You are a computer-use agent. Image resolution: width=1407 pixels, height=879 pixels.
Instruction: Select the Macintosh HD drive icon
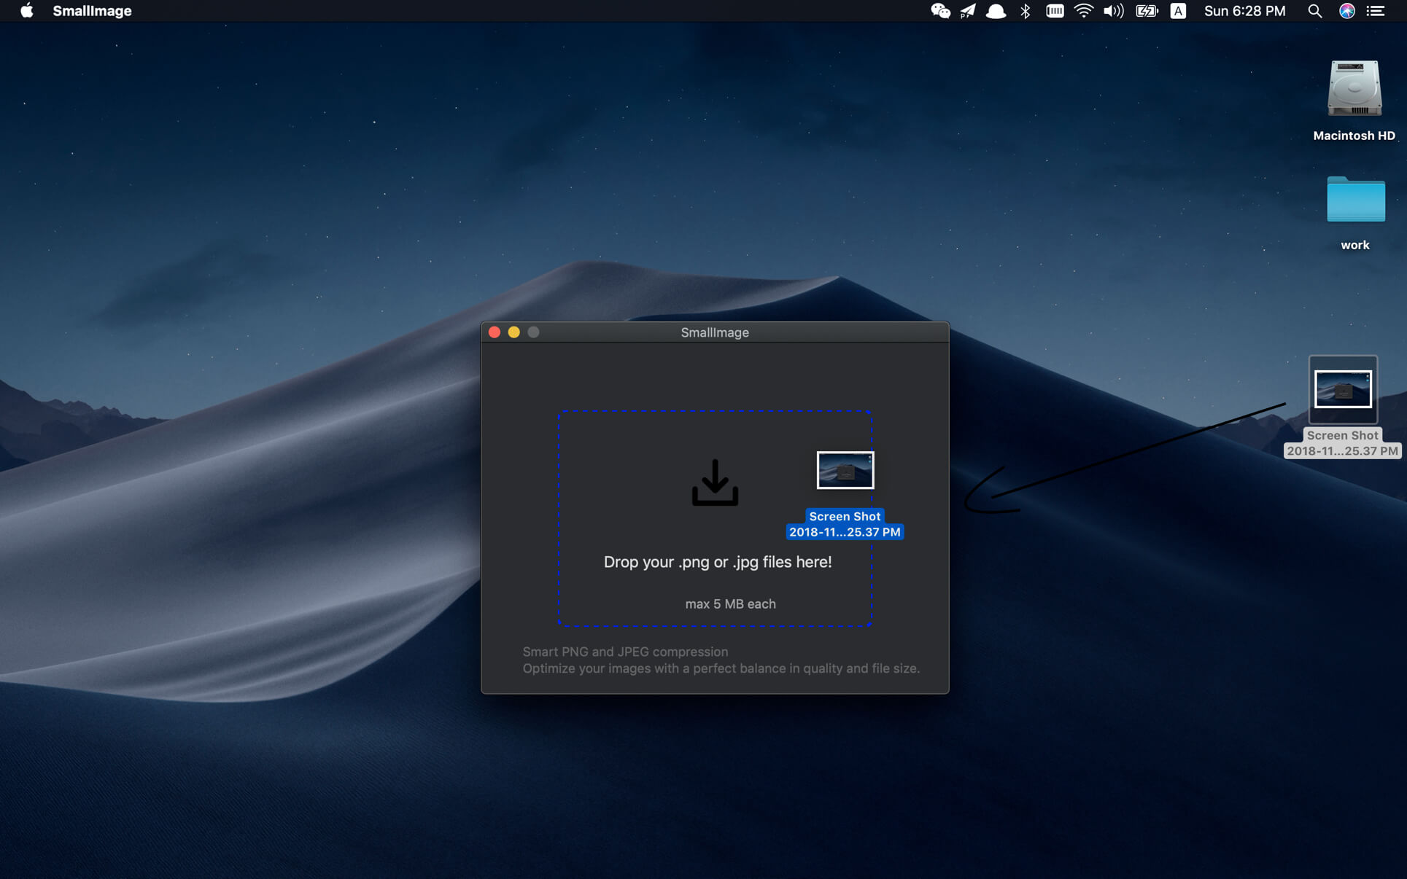pos(1354,90)
